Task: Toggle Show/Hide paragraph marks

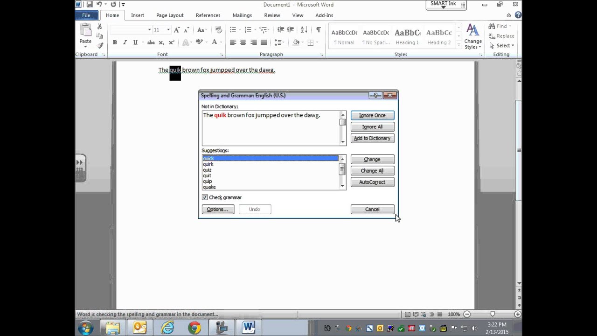Action: [319, 30]
